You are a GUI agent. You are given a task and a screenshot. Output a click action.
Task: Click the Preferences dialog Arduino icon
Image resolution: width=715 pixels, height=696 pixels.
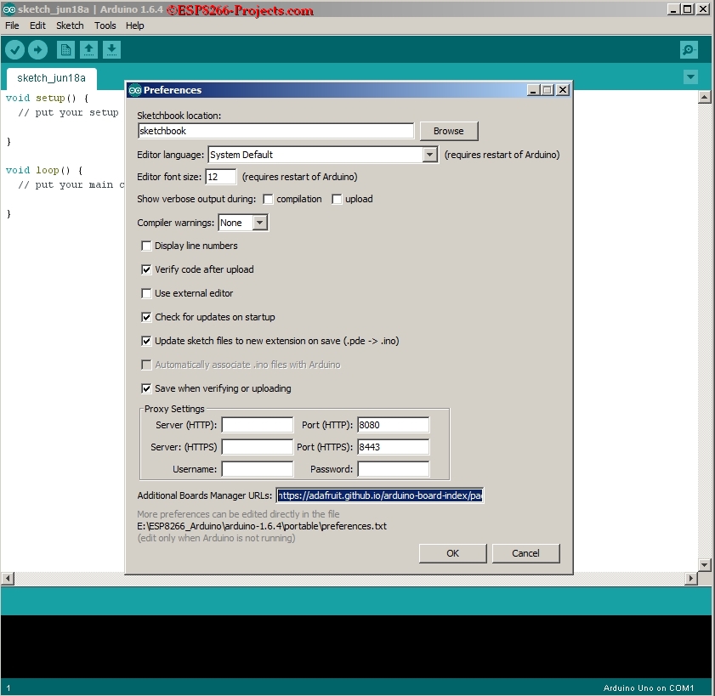(x=134, y=90)
